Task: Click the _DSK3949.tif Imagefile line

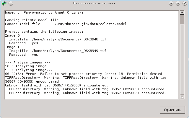Action: [x=58, y=51]
